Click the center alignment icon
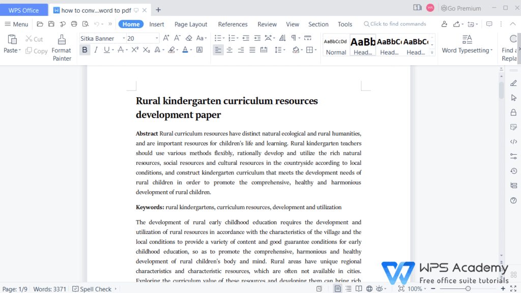Image resolution: width=521 pixels, height=293 pixels. [230, 50]
